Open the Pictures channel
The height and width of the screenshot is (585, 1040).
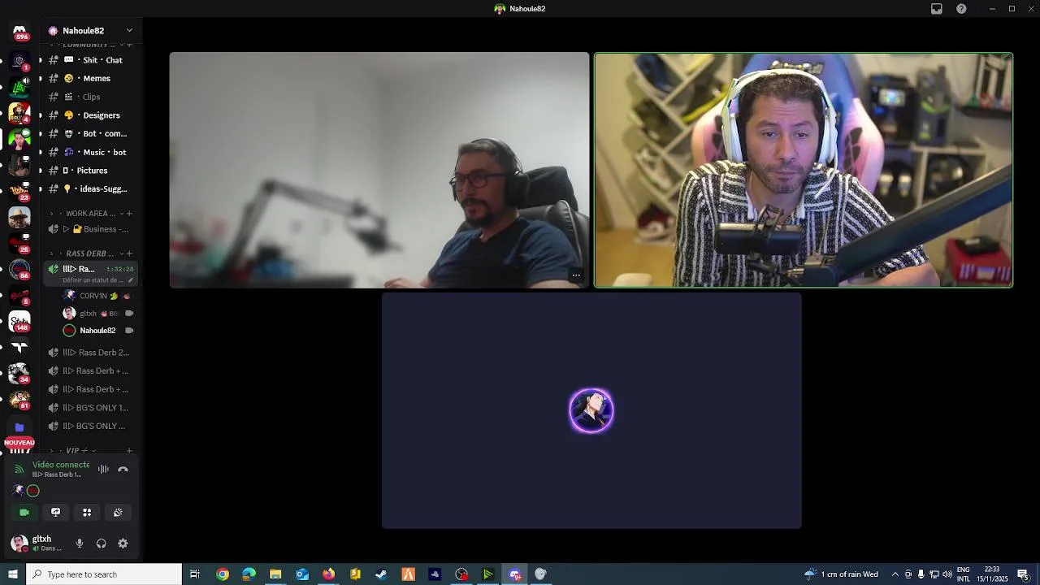click(x=91, y=171)
